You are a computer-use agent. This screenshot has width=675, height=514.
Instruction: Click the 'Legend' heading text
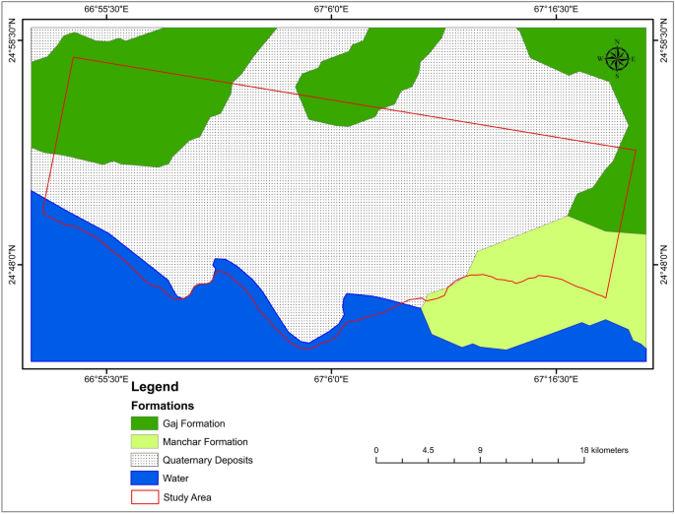(155, 387)
